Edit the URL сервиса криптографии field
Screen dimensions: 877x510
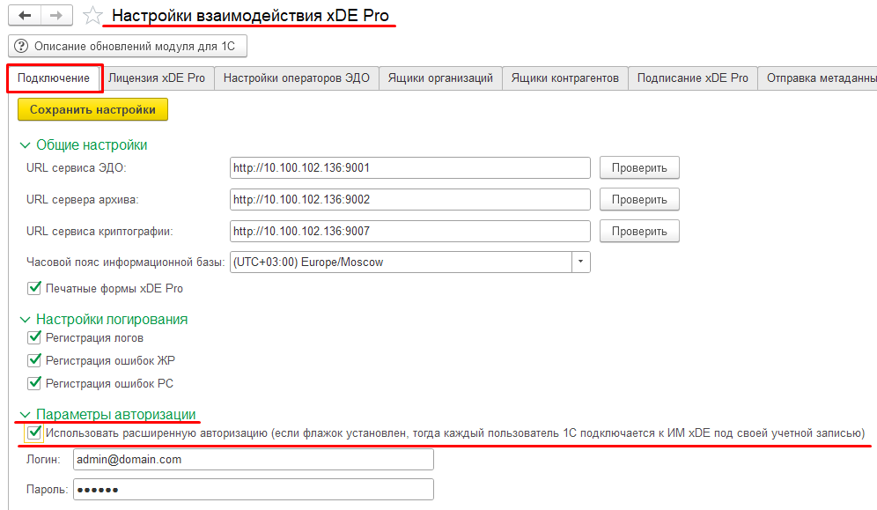410,231
